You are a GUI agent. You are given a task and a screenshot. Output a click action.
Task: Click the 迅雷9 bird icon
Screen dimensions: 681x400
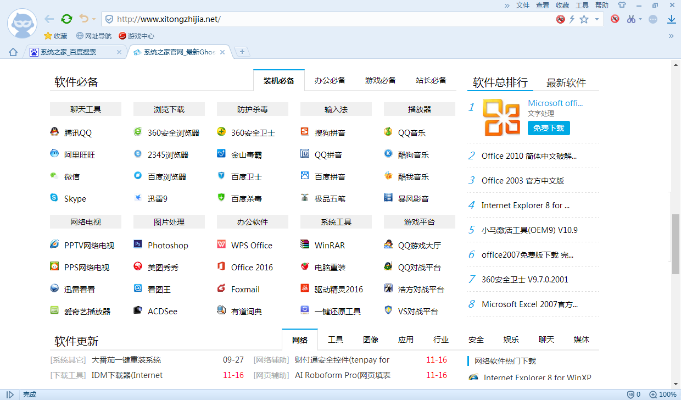(x=138, y=198)
